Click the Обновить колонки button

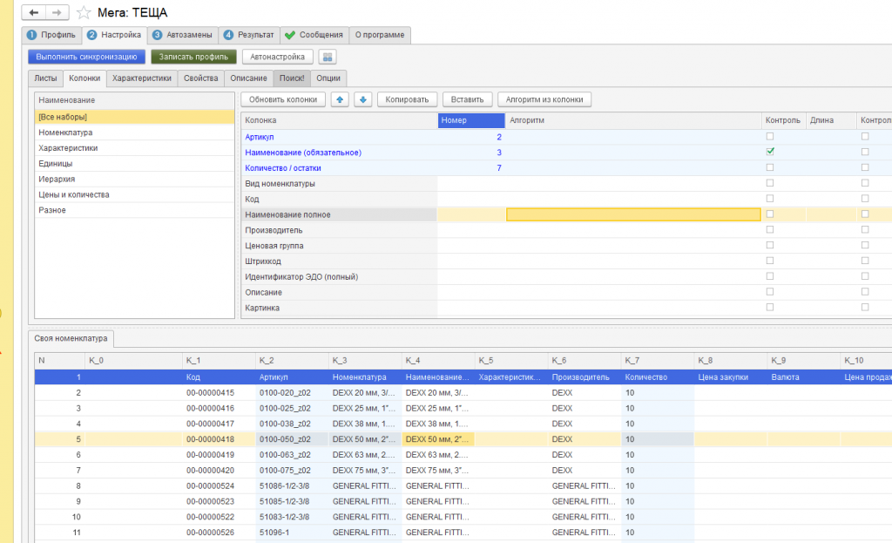click(282, 99)
